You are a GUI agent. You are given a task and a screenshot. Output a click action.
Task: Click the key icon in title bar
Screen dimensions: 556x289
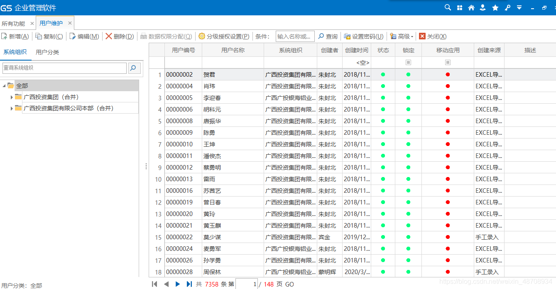pyautogui.click(x=507, y=7)
